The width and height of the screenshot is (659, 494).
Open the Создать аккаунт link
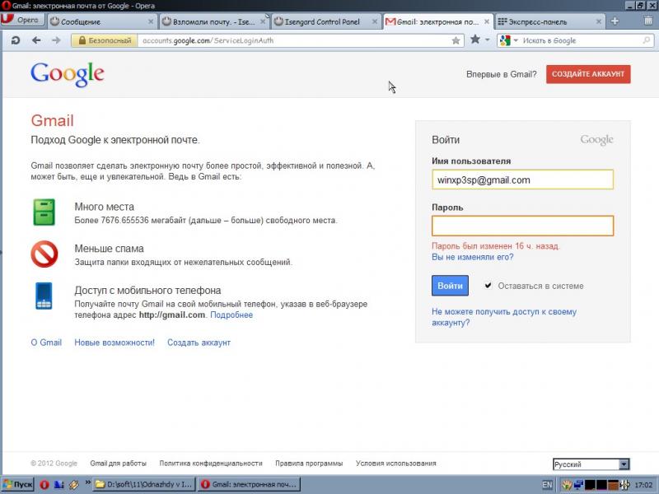pyautogui.click(x=199, y=343)
